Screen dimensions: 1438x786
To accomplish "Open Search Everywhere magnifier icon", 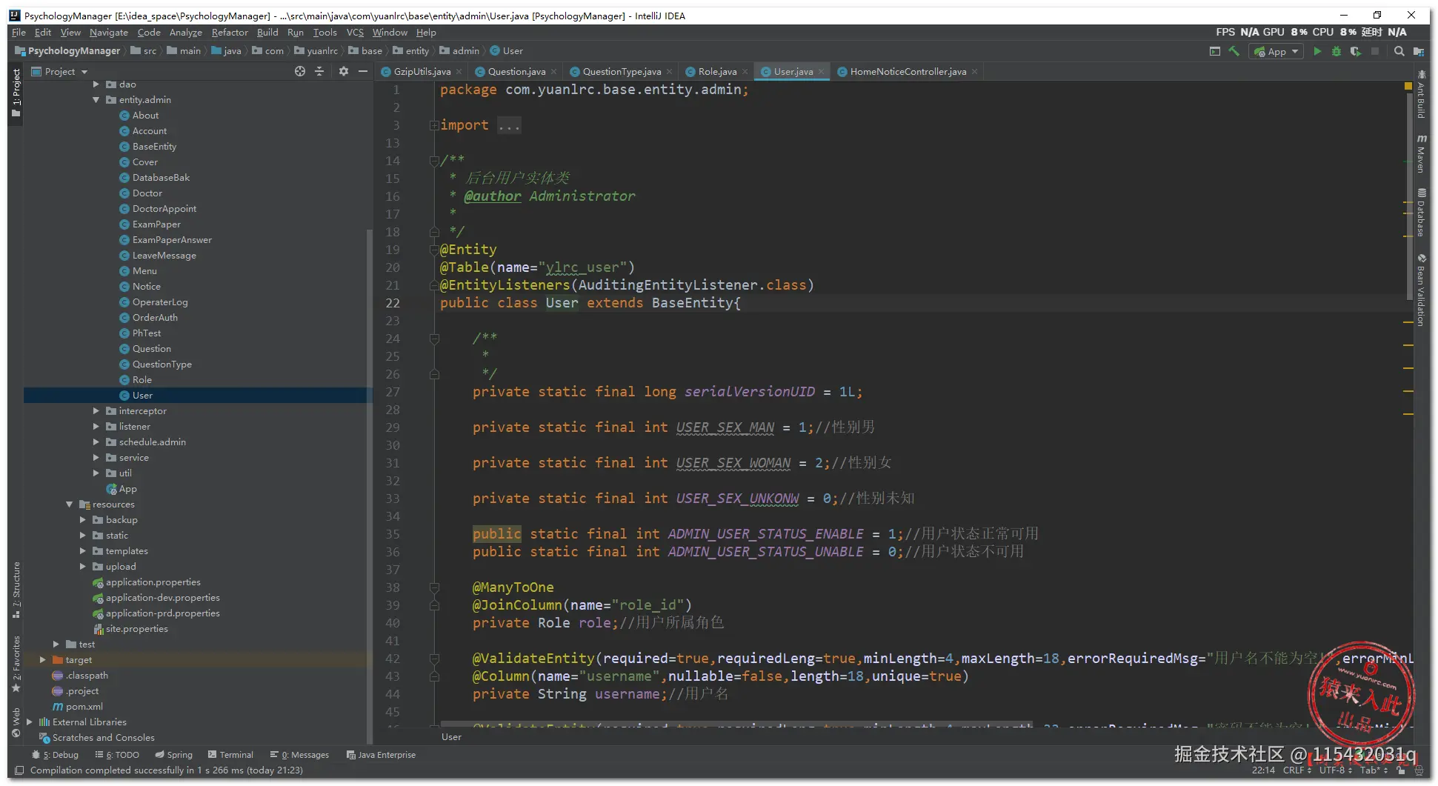I will point(1399,51).
